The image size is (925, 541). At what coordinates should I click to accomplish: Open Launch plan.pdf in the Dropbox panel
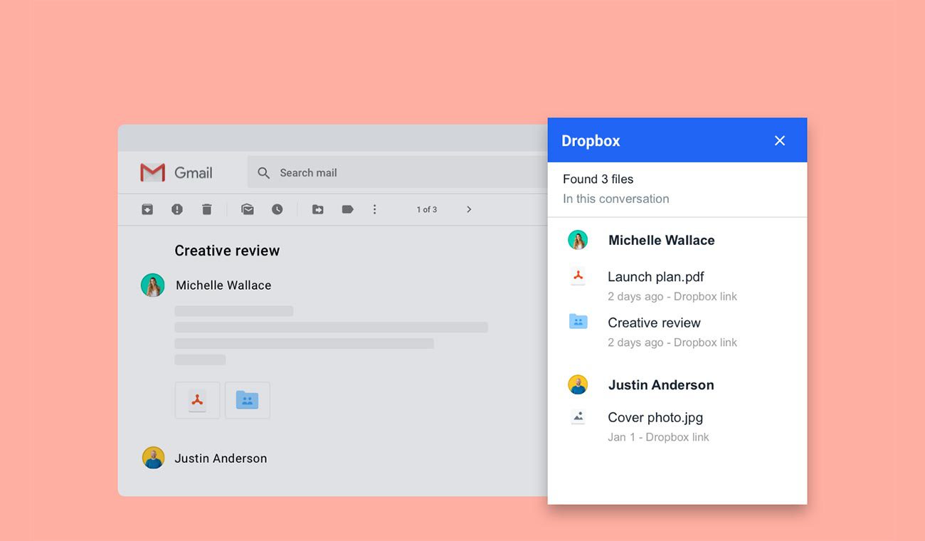coord(655,277)
